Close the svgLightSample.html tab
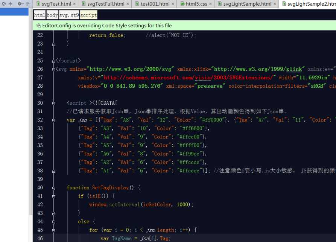This screenshot has height=242, width=336. point(275,4)
